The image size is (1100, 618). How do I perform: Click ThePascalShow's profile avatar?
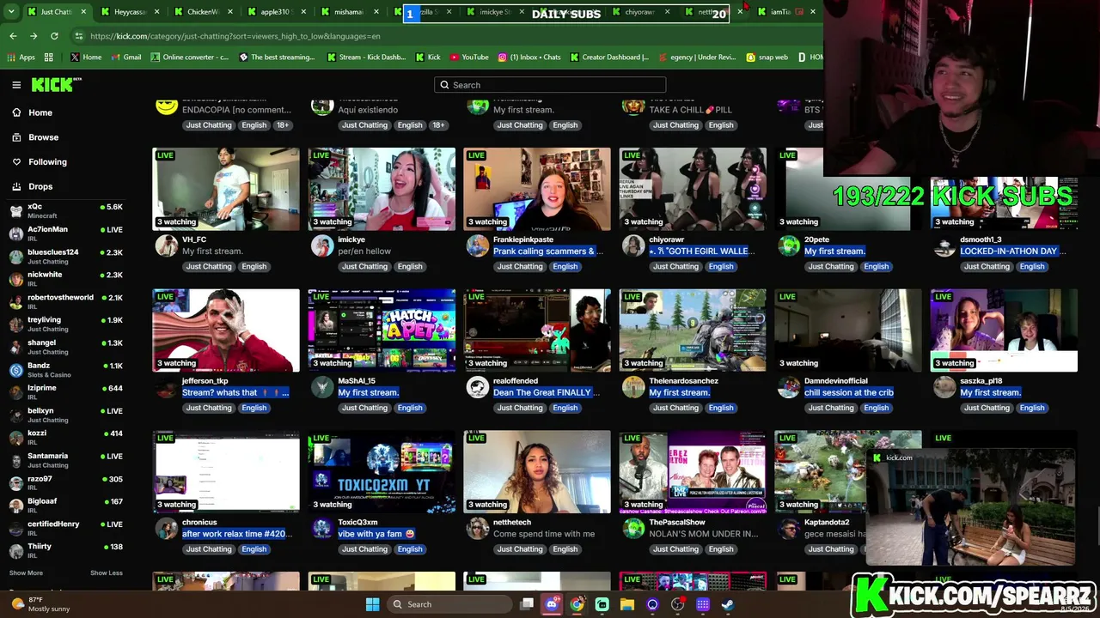pyautogui.click(x=633, y=528)
